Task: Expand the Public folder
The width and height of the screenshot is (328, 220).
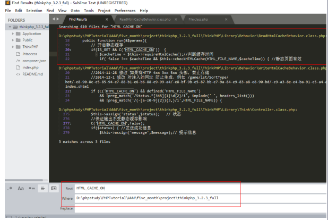Action: pyautogui.click(x=13, y=40)
